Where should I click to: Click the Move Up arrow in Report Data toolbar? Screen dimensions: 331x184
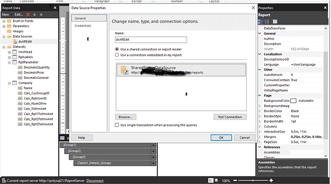coord(35,14)
